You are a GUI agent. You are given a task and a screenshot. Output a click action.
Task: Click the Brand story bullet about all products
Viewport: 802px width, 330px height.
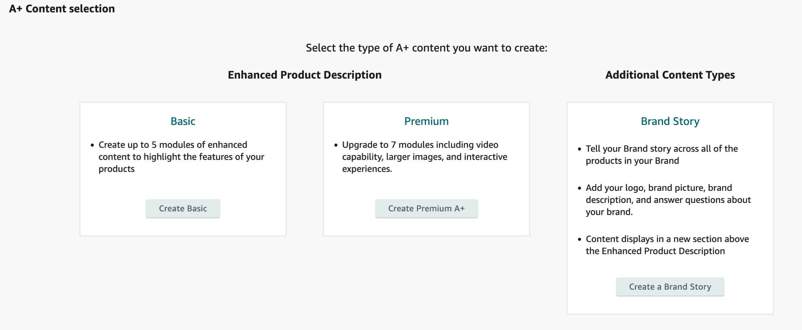pyautogui.click(x=662, y=154)
